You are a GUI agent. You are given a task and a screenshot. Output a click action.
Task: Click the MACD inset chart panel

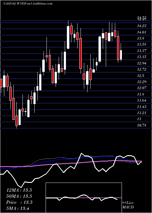click(84, 198)
